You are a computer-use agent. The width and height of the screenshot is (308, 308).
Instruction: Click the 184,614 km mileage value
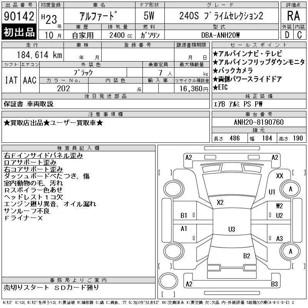[39, 55]
